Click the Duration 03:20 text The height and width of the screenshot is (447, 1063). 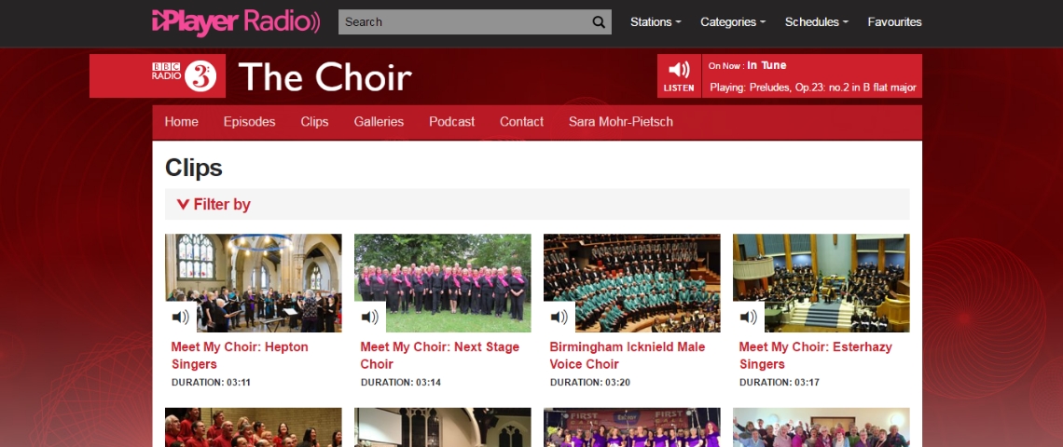[x=590, y=383]
